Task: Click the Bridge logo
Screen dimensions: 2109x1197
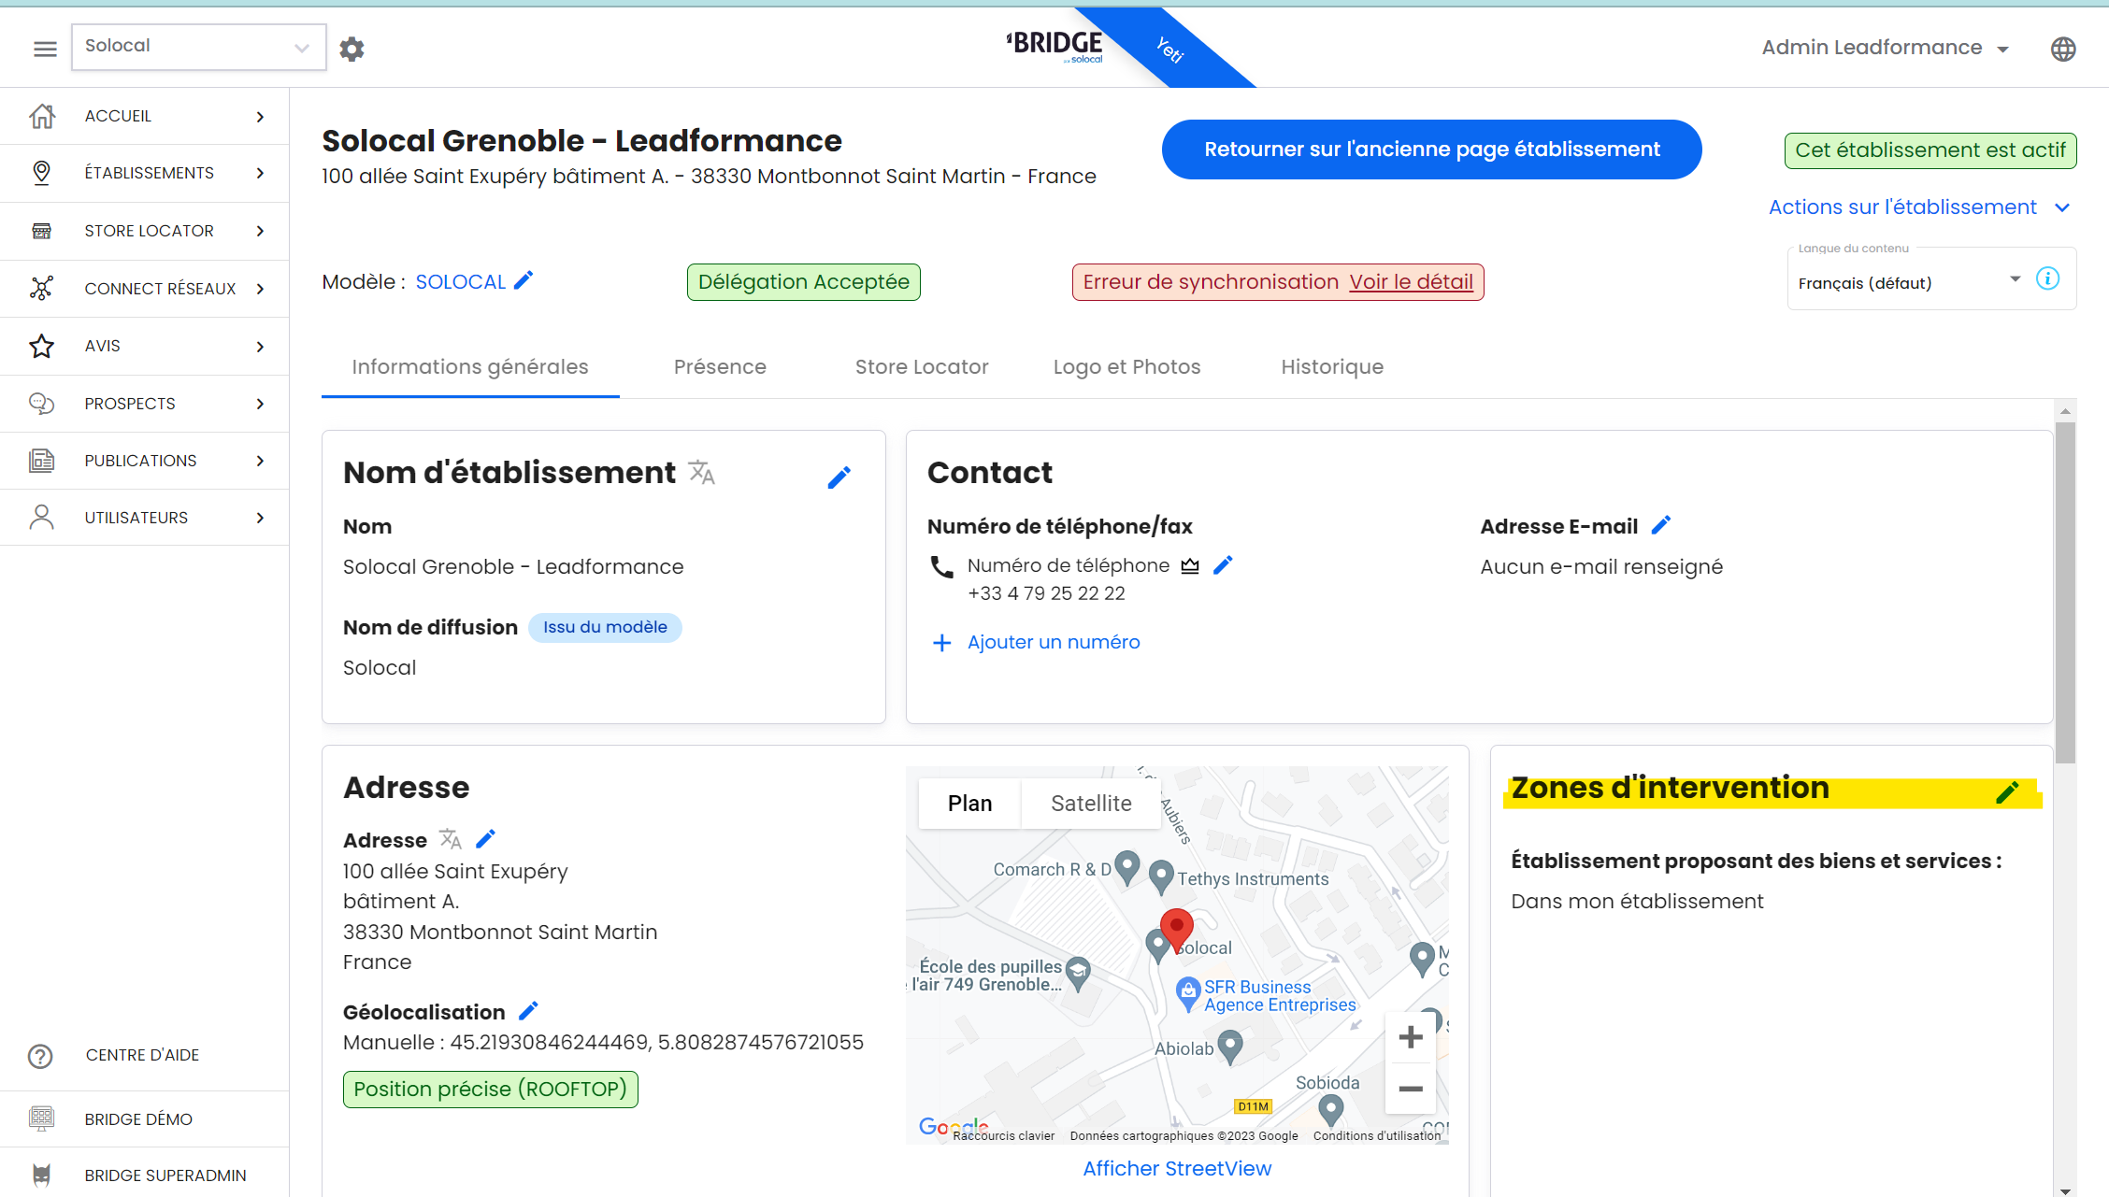Action: [x=1054, y=47]
